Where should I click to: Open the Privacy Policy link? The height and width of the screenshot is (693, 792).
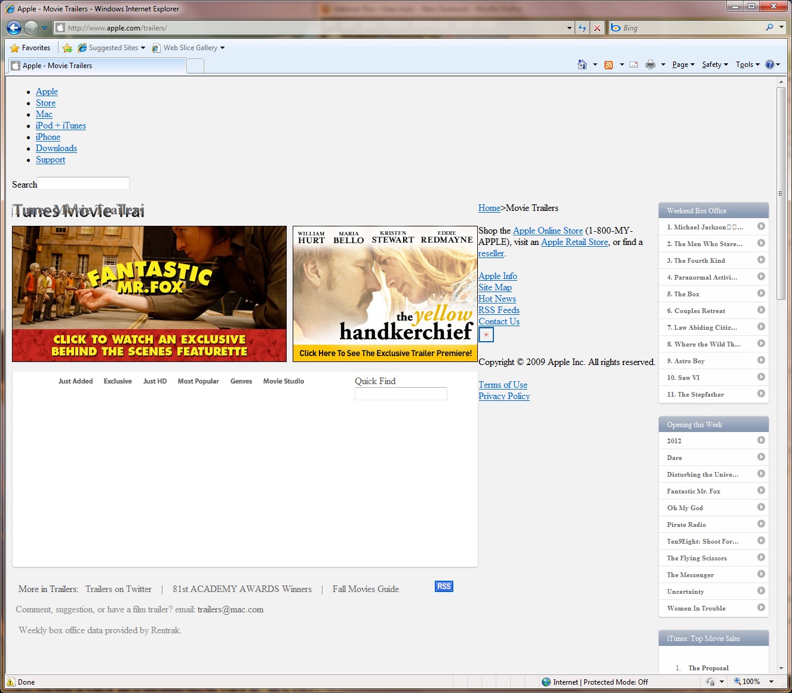click(504, 396)
